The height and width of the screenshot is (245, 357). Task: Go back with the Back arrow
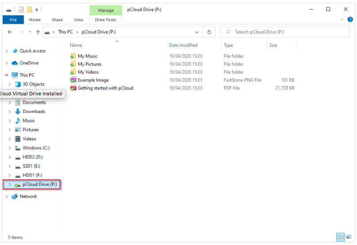tap(10, 32)
